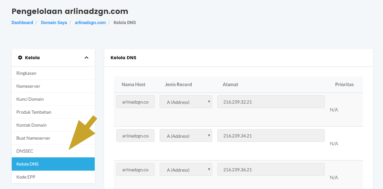The image size is (383, 189).
Task: Click host name field in 216.239.36.21 row
Action: (x=135, y=169)
